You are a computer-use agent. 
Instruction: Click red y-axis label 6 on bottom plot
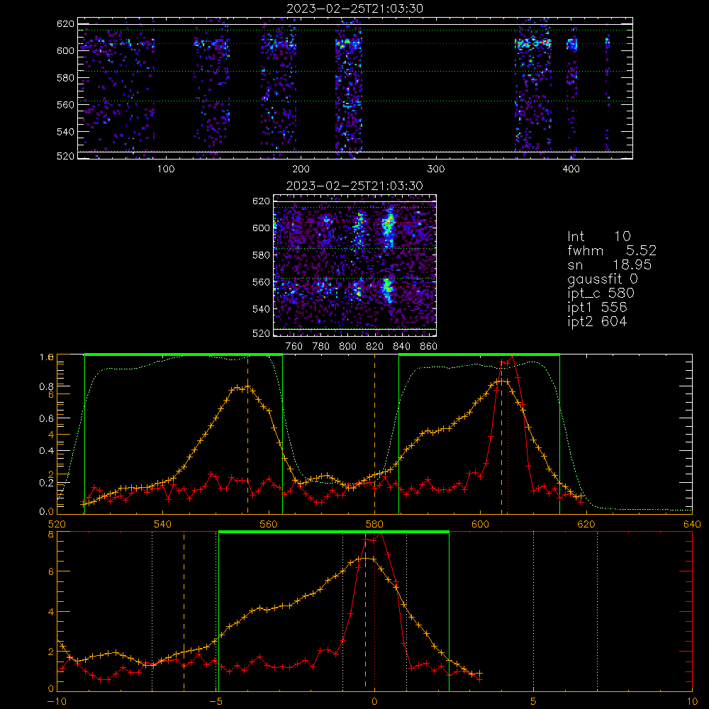[50, 571]
